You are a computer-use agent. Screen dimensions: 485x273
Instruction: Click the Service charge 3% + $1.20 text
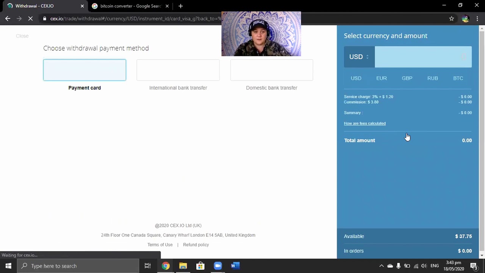point(368,97)
